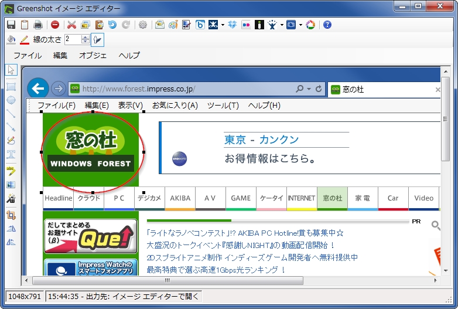Image resolution: width=458 pixels, height=309 pixels.
Task: Rotate image counter-clockwise
Action: (x=11, y=242)
